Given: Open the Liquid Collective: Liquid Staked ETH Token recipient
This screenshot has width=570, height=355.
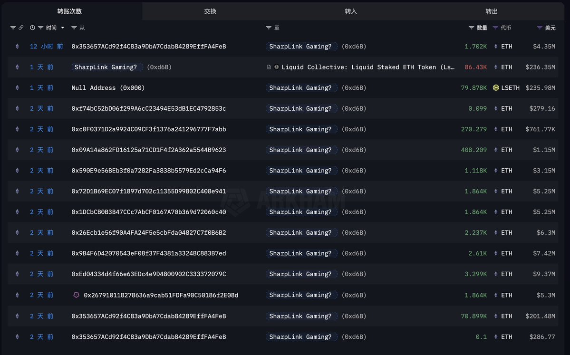Looking at the screenshot, I should (x=368, y=67).
